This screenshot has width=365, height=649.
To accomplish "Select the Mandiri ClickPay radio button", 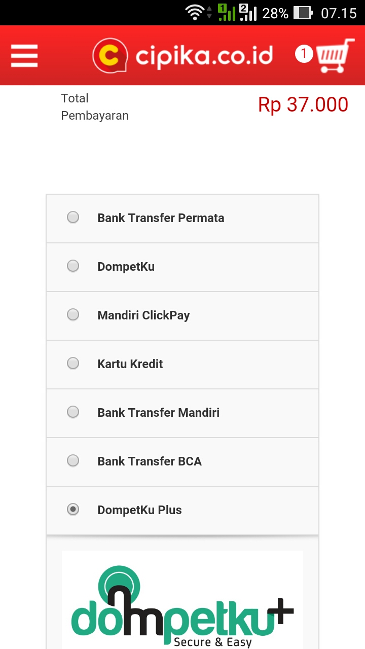I will (x=73, y=315).
